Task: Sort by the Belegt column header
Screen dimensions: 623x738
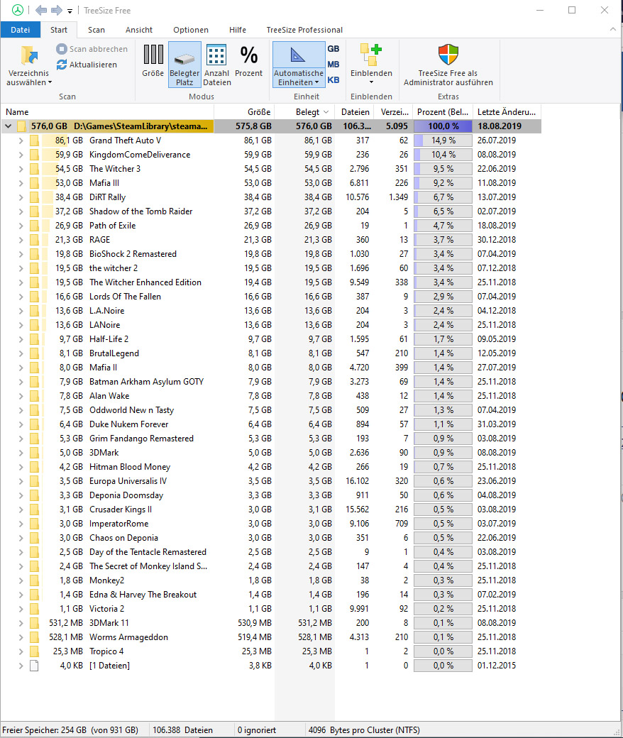Action: coord(304,112)
